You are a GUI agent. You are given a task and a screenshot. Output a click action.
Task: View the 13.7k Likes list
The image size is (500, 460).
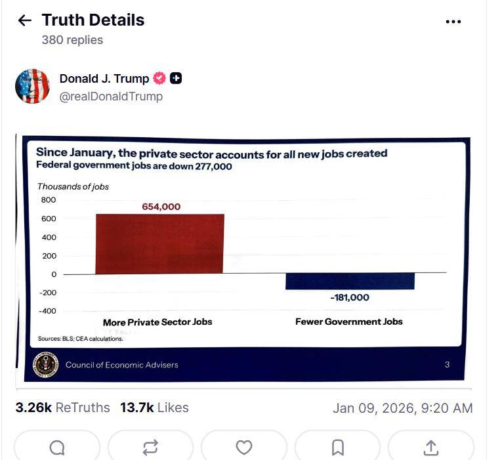pyautogui.click(x=154, y=408)
